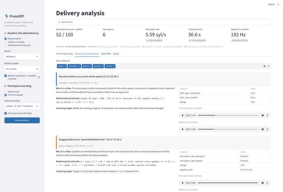Remove the pacing category tag
This screenshot has width=283, height=192.
coord(90,66)
